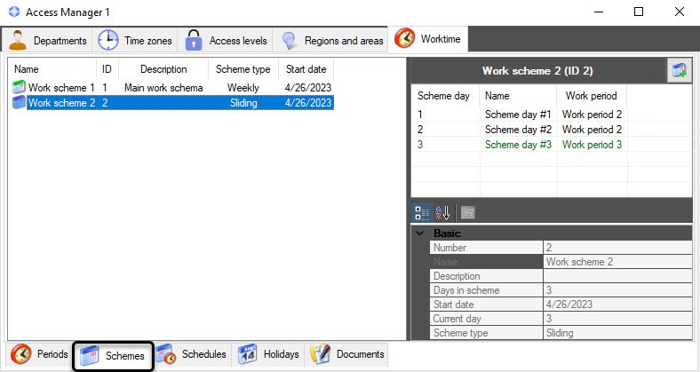Switch to the Time zones tab

[x=135, y=41]
